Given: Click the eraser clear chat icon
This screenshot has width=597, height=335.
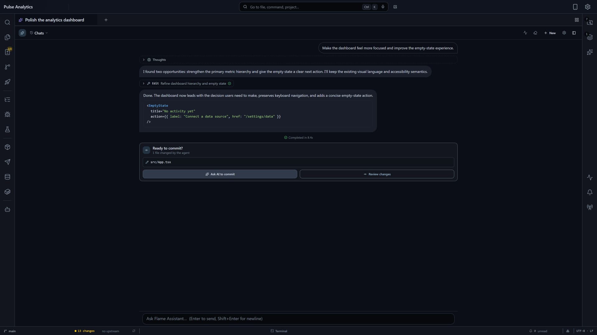Looking at the screenshot, I should point(535,33).
